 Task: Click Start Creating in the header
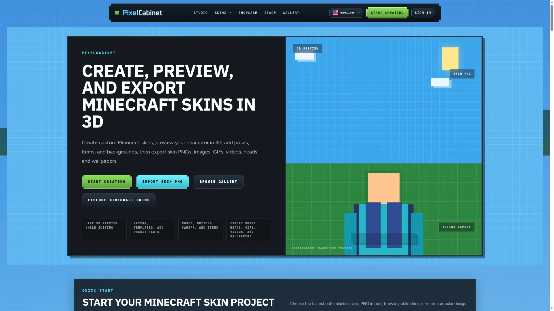(387, 13)
